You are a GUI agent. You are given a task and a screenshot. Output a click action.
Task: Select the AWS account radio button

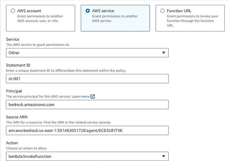tap(13, 11)
